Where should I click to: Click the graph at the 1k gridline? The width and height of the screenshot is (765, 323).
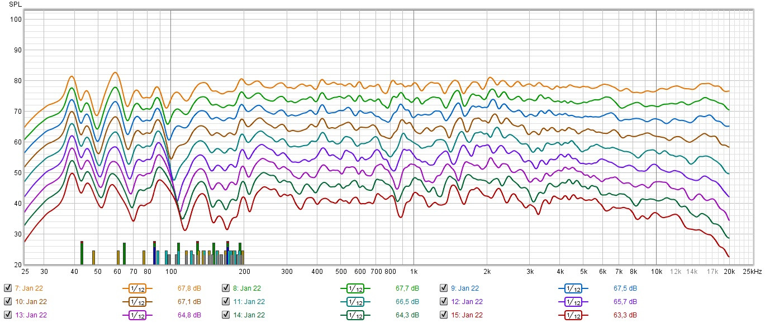(x=414, y=139)
